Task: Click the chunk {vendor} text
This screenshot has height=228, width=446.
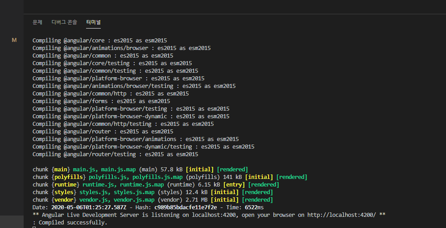Action: point(54,200)
